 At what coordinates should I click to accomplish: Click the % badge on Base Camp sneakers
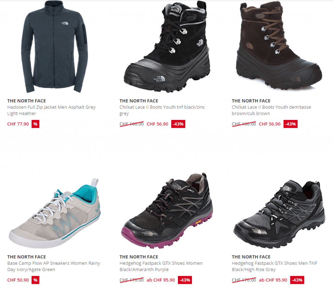35,280
